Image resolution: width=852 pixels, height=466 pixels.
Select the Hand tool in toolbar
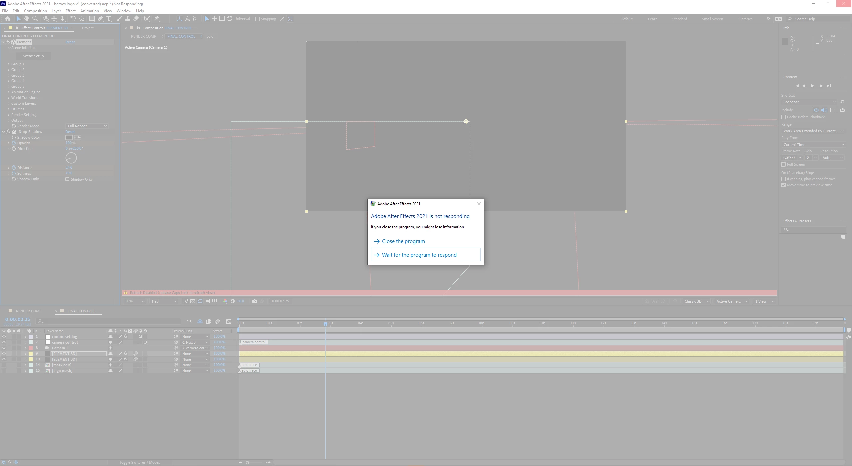coord(26,19)
